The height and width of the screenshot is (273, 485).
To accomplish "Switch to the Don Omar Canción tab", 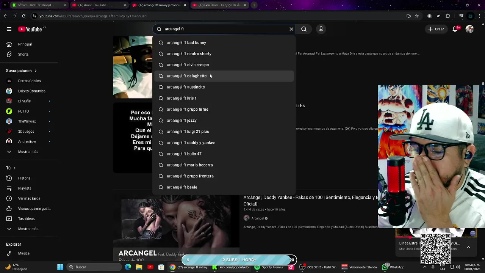I will click(x=219, y=5).
